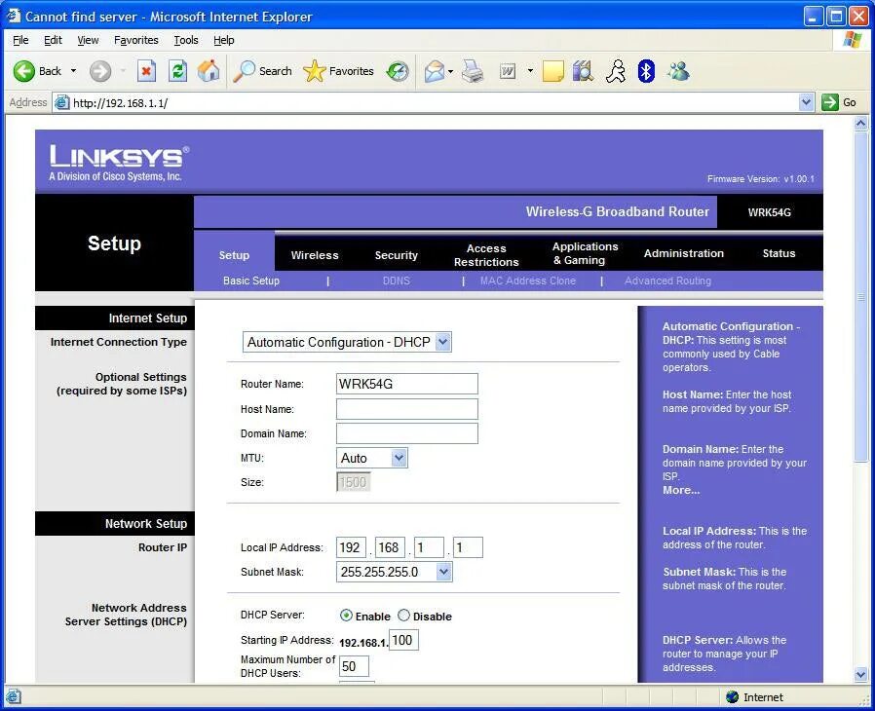Viewport: 875px width, 711px height.
Task: Open the Search pane
Action: point(262,71)
